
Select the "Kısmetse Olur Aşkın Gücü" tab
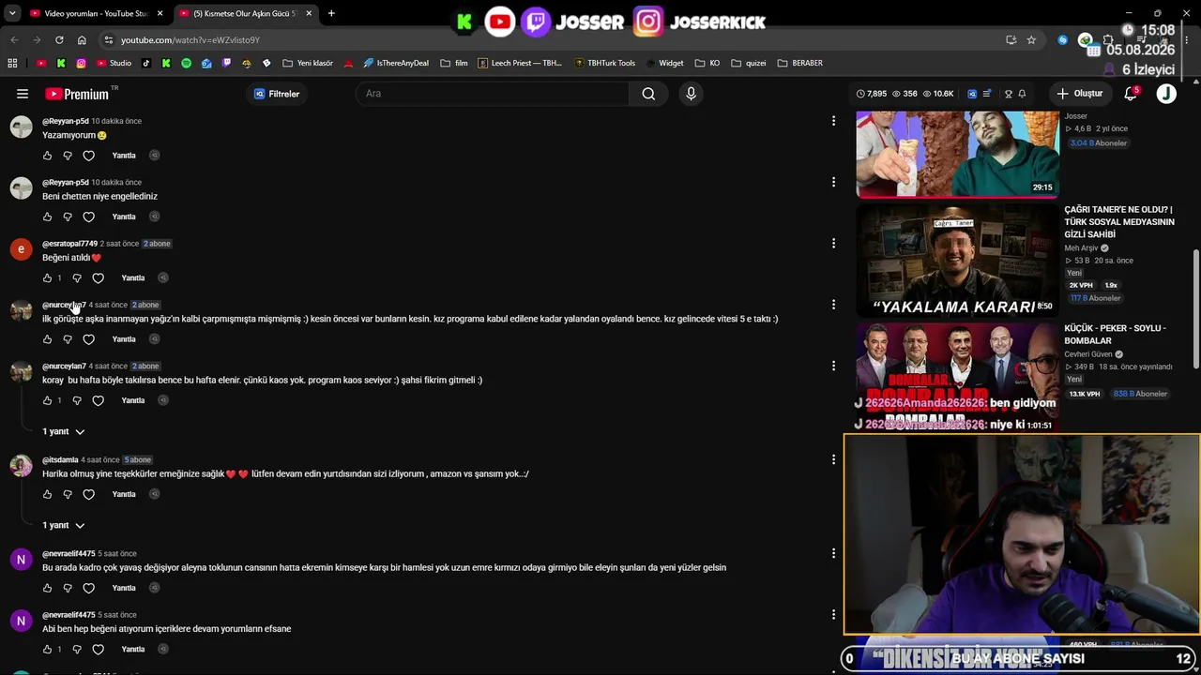click(246, 13)
